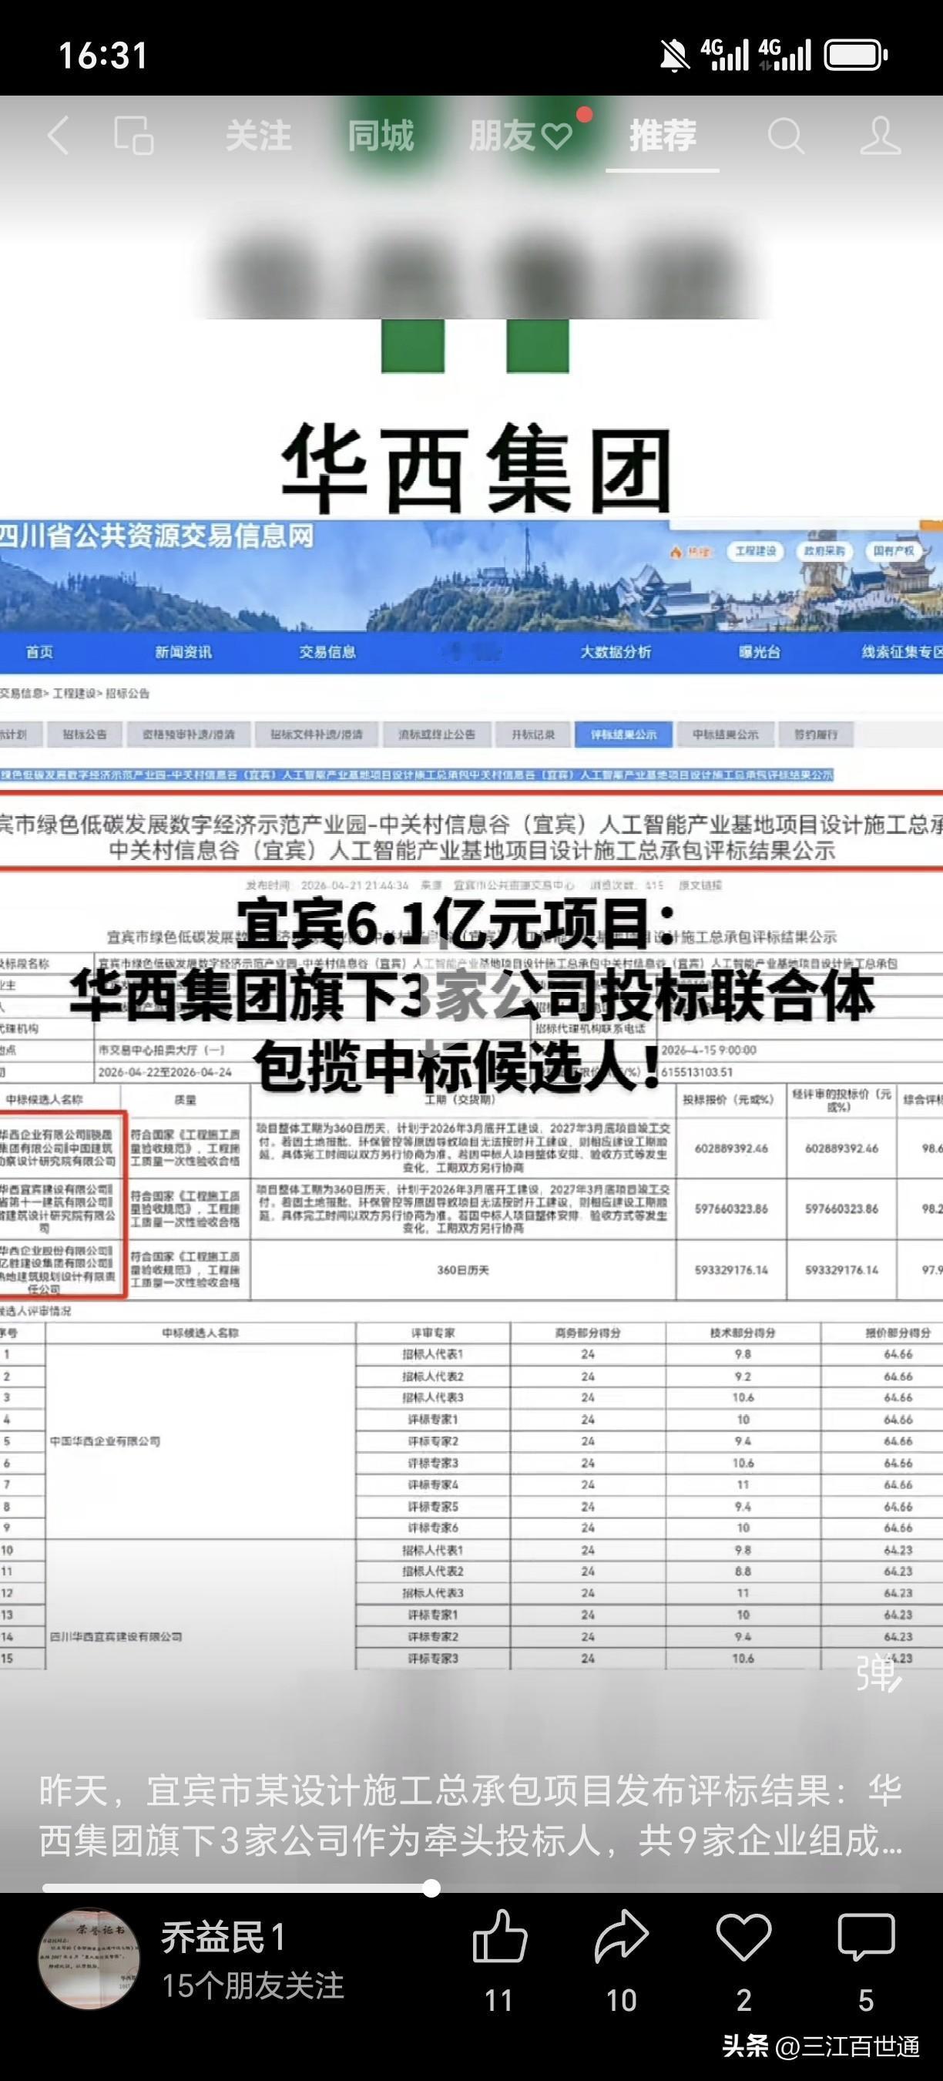Open comments with speech bubble icon

pyautogui.click(x=866, y=1937)
